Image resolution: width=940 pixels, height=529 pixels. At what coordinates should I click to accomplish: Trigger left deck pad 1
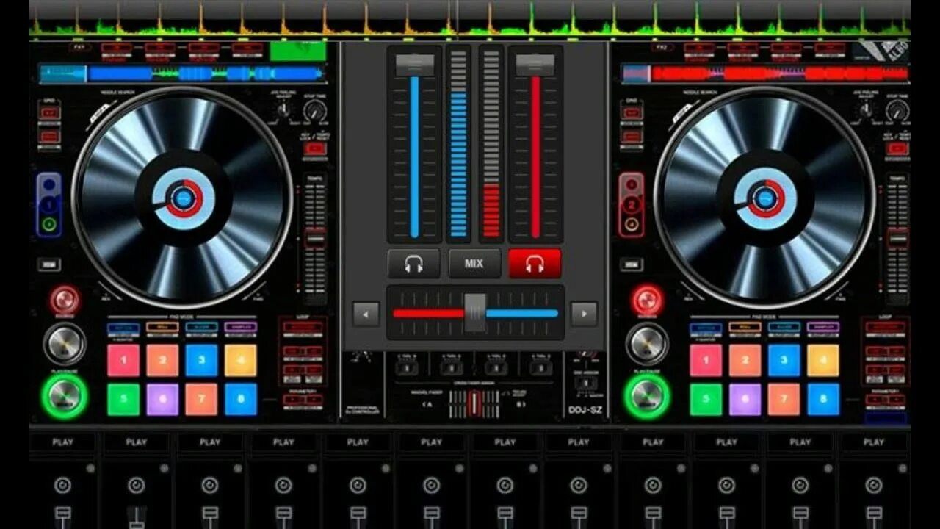tap(123, 361)
